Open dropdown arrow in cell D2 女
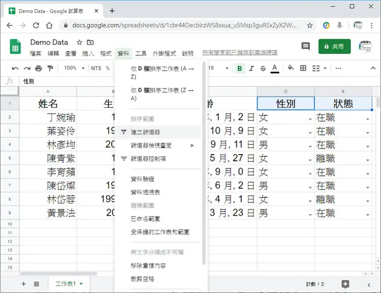 tap(310, 119)
